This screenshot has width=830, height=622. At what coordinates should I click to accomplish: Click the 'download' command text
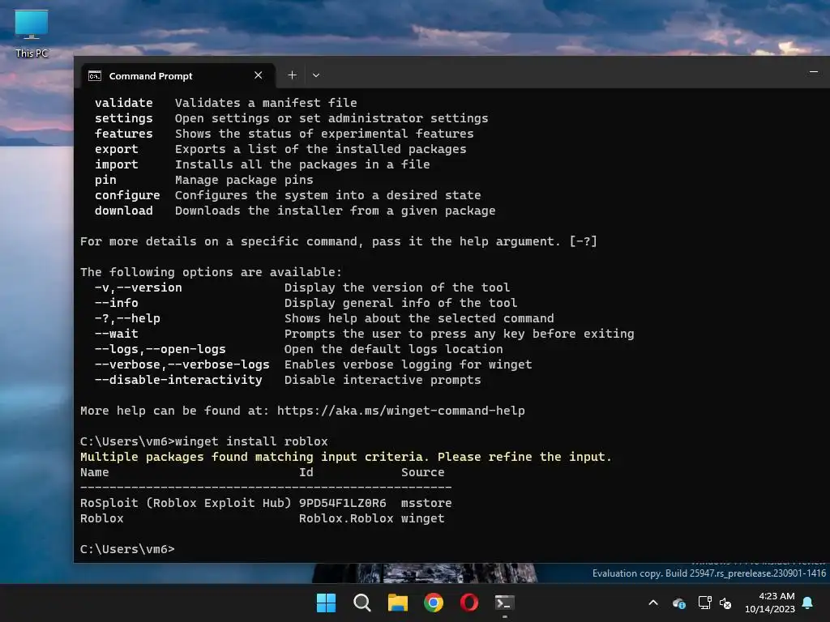(x=124, y=211)
